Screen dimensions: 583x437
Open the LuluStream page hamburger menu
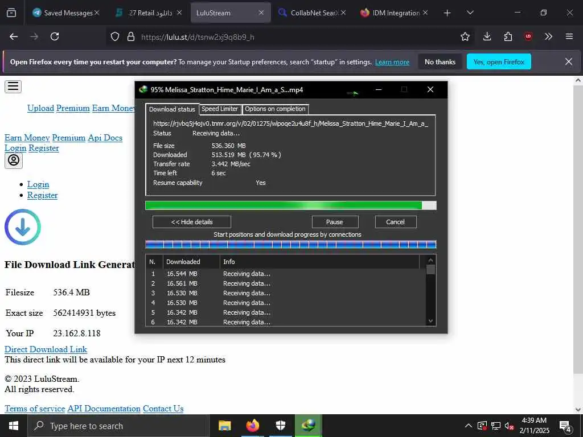point(13,86)
